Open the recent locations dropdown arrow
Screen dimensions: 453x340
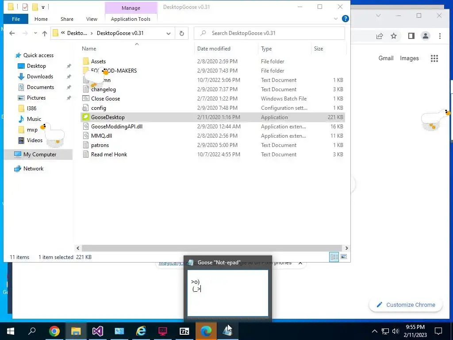click(x=35, y=33)
